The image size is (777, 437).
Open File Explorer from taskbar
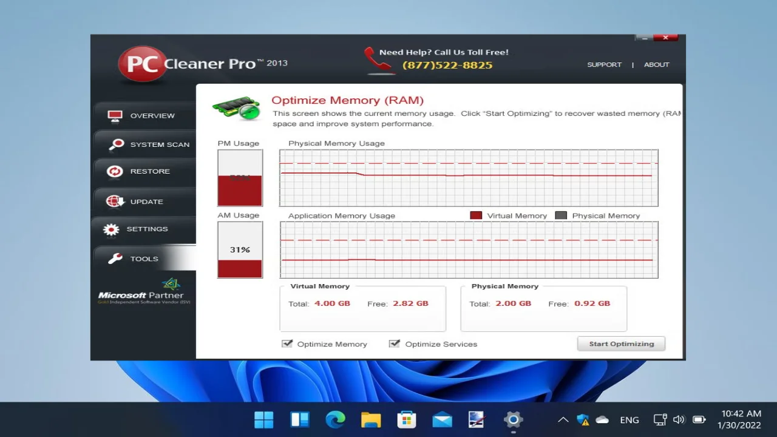pos(371,419)
